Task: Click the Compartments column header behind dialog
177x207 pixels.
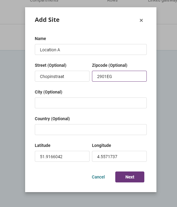Action: (x=44, y=1)
